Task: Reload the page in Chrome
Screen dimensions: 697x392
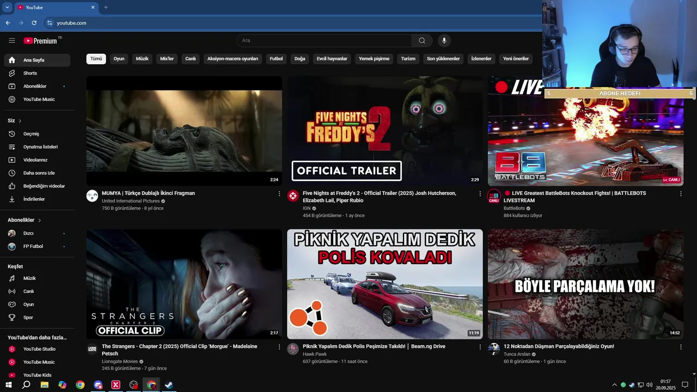Action: [34, 23]
